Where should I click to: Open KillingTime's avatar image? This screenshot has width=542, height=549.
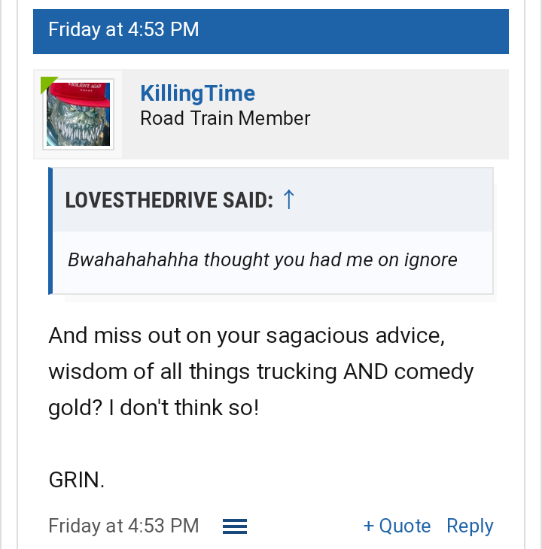tap(78, 114)
